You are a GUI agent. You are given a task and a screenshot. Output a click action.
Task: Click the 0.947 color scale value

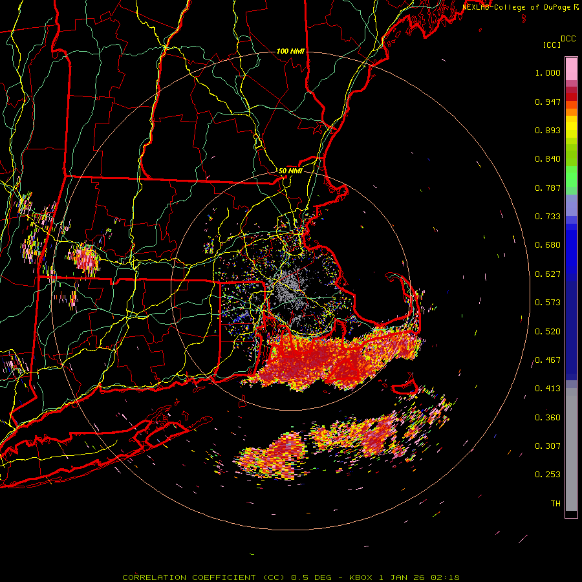(x=548, y=102)
